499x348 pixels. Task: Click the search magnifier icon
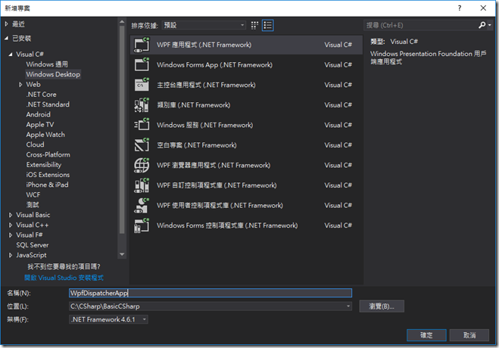[x=482, y=25]
